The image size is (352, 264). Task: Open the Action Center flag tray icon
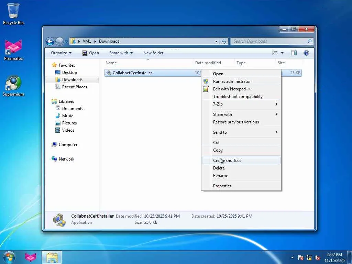point(300,257)
